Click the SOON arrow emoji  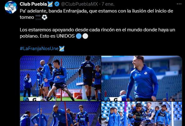(x=38, y=17)
